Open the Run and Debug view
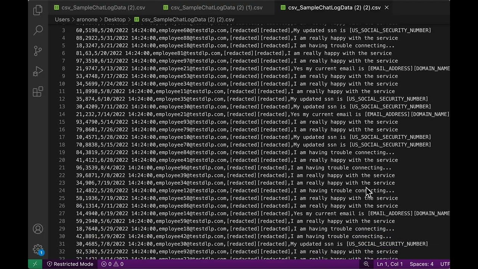The width and height of the screenshot is (478, 269). (x=38, y=71)
